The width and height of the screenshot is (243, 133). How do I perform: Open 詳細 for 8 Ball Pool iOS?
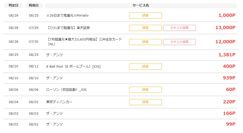(x=145, y=66)
